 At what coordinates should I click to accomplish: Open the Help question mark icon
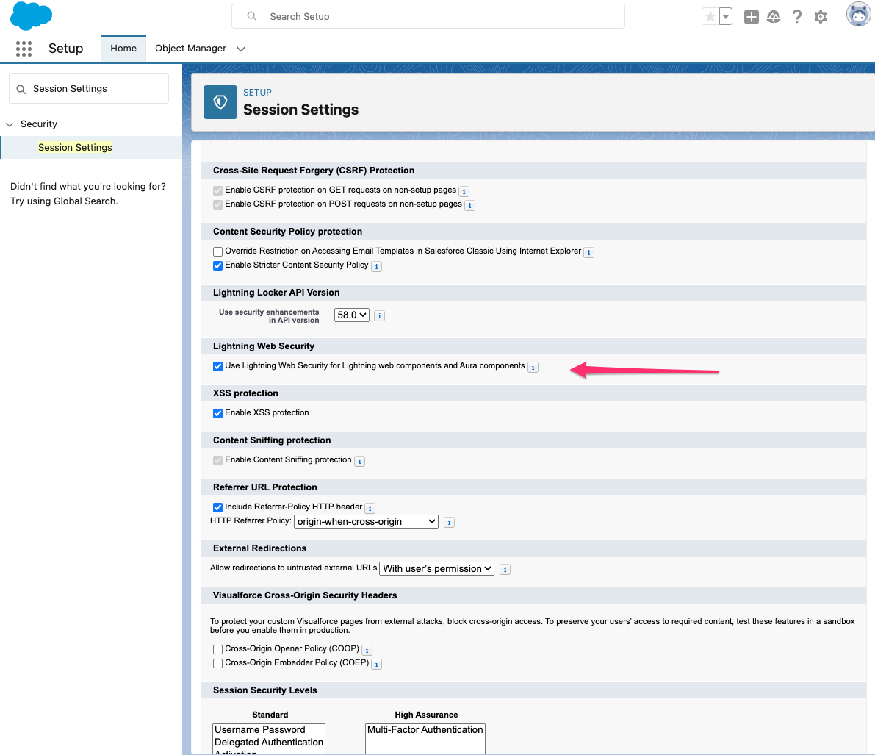(x=797, y=17)
